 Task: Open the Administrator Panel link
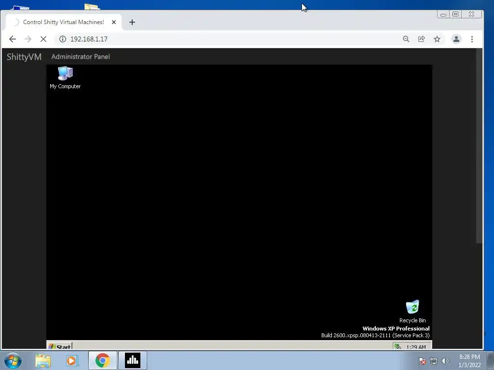click(81, 57)
